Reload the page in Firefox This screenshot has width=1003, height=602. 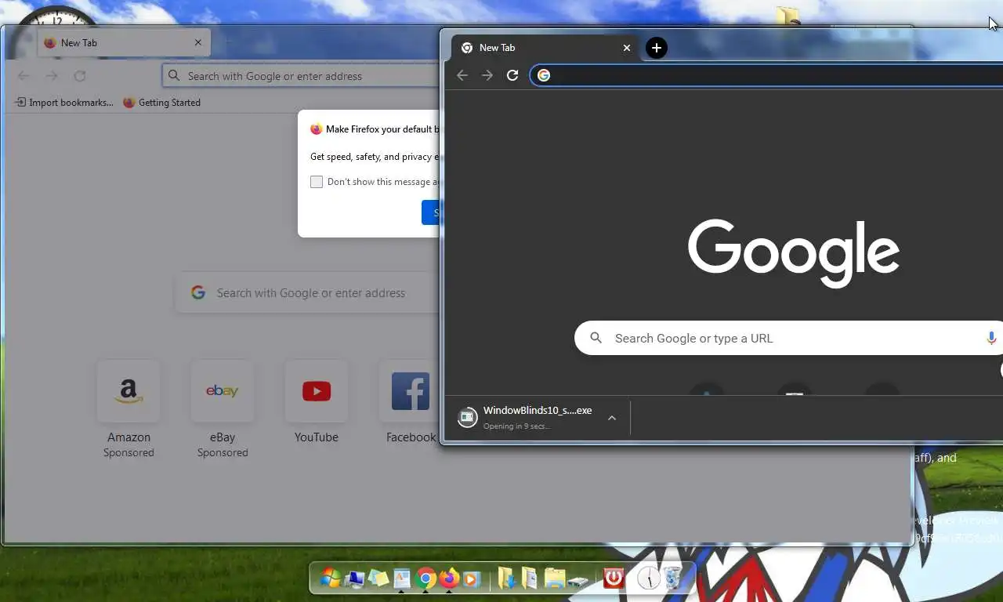tap(80, 76)
